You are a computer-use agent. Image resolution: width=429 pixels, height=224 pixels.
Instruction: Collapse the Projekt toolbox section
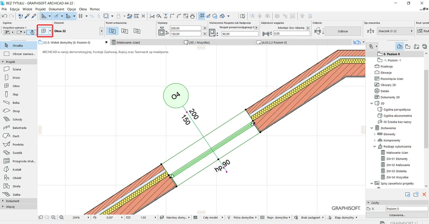tap(19, 62)
